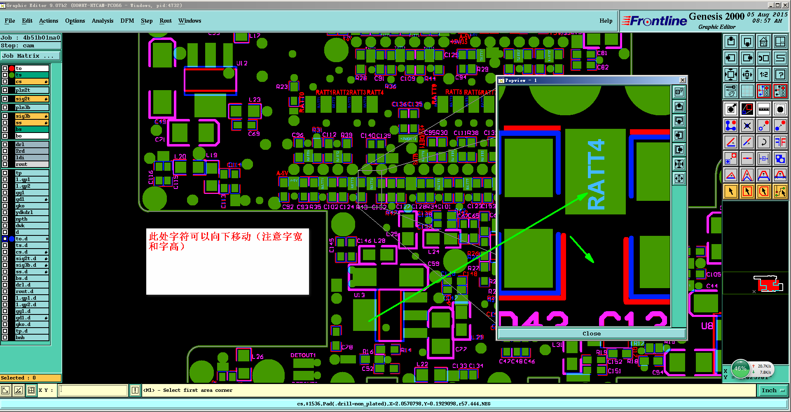
Task: Click the question mark help icon
Action: pyautogui.click(x=780, y=74)
